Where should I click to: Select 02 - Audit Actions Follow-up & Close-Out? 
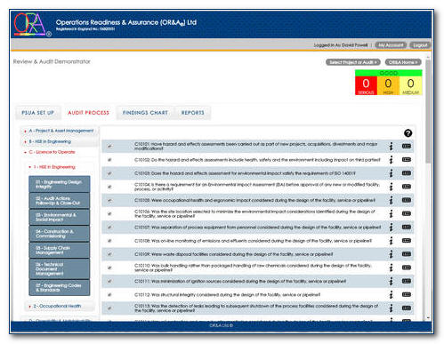[60, 201]
